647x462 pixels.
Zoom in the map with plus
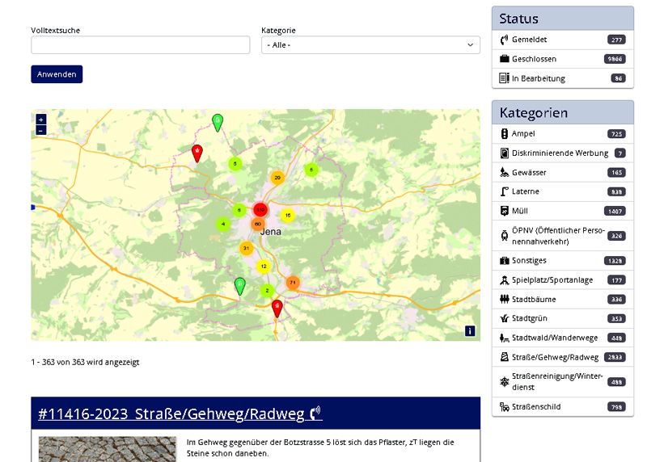tap(41, 120)
